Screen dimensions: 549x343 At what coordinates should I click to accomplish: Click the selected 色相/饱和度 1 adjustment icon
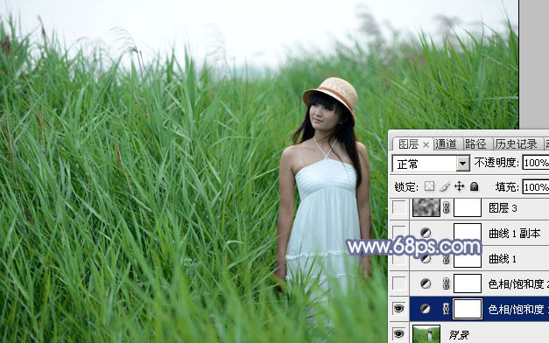426,309
